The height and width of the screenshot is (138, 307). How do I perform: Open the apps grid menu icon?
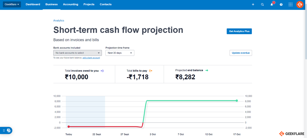click(290, 4)
